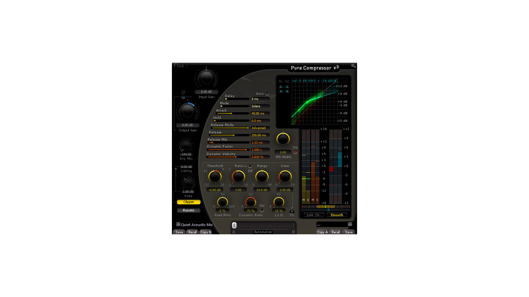529x297 pixels.
Task: Toggle the MS Width On LED
Action: coord(295,152)
